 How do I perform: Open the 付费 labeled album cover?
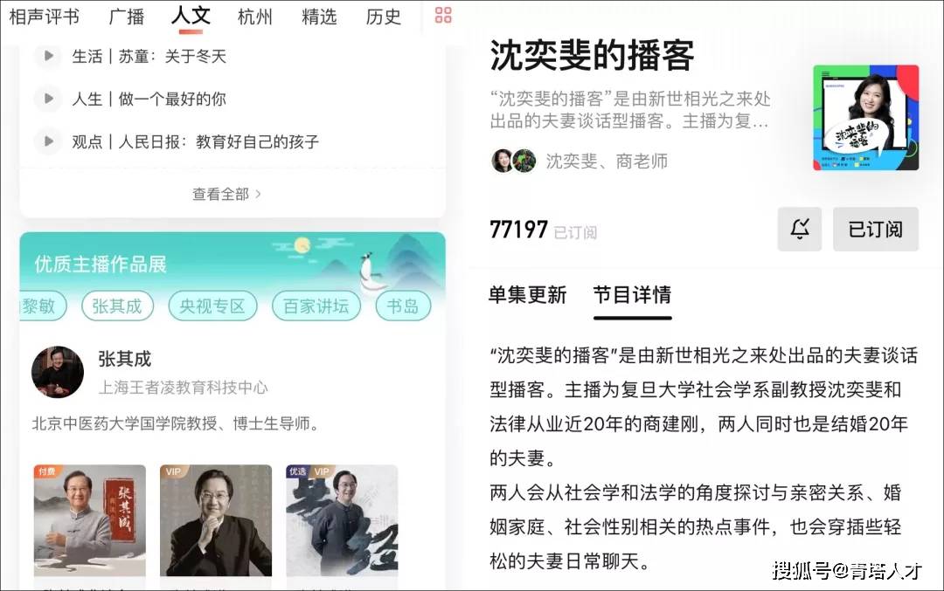point(90,520)
